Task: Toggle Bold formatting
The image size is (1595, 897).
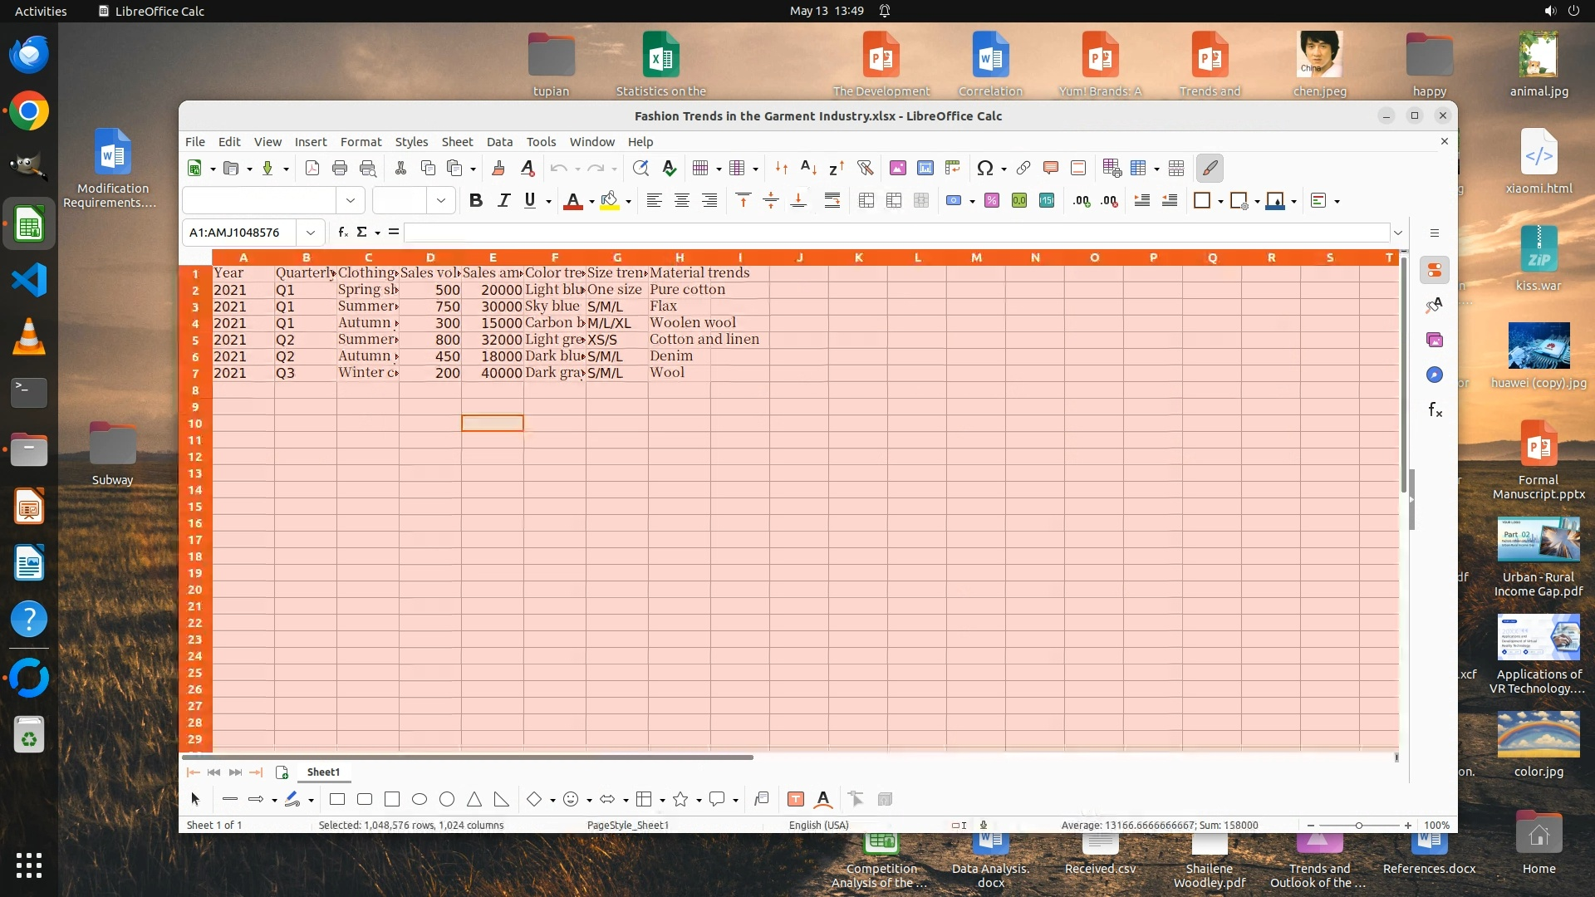Action: coord(475,201)
